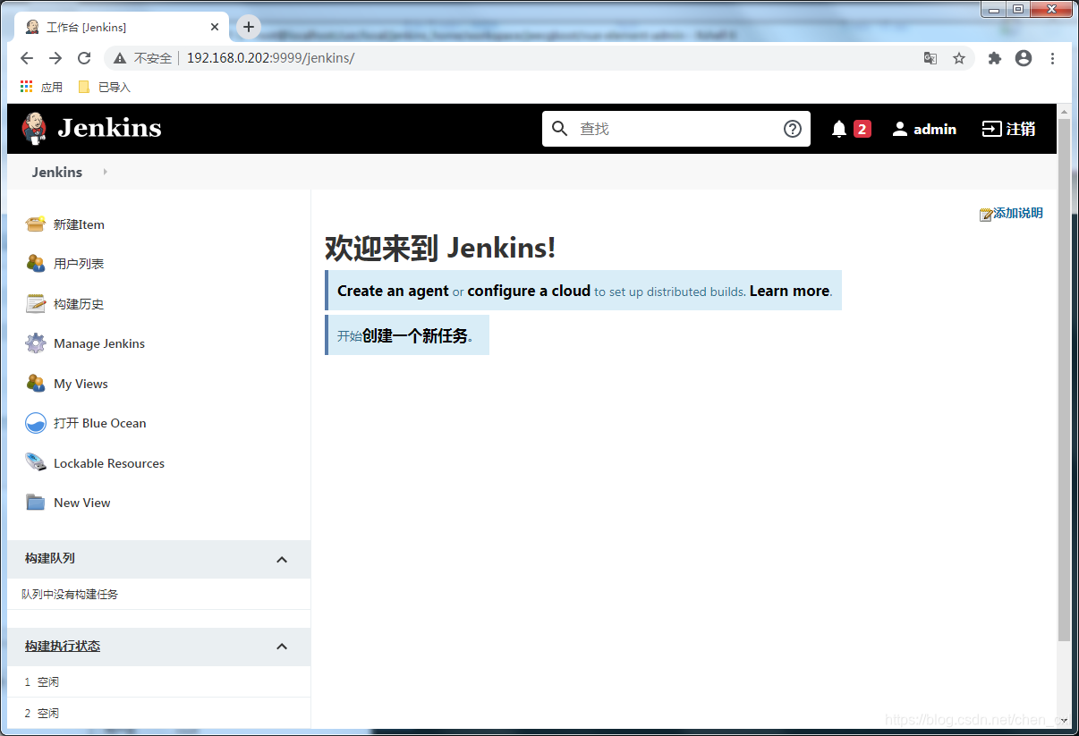Click the configure a cloud link
1079x736 pixels.
(529, 291)
